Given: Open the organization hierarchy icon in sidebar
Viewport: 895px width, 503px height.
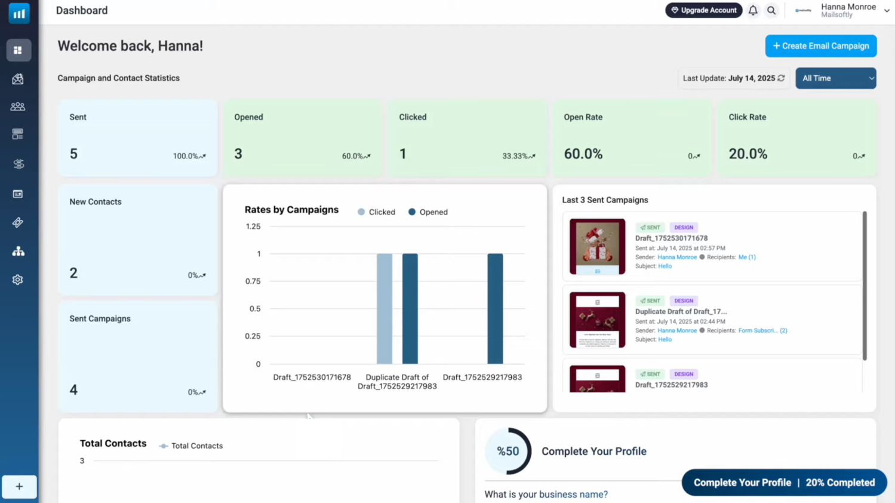Looking at the screenshot, I should tap(18, 251).
